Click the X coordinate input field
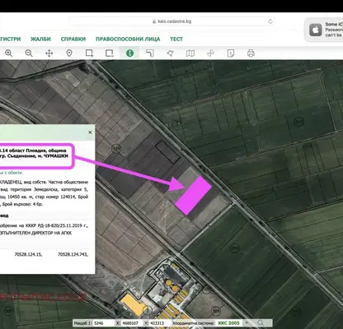Screen dimensions: 343x329 pyautogui.click(x=132, y=323)
